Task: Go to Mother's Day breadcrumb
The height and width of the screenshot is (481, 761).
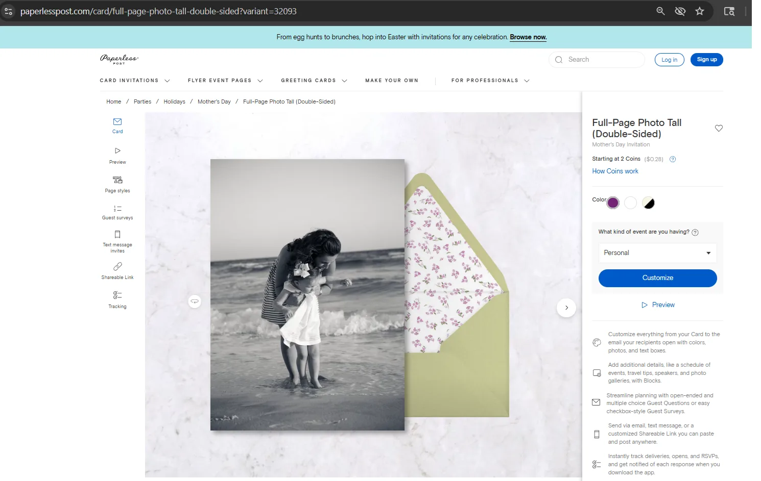Action: click(214, 102)
